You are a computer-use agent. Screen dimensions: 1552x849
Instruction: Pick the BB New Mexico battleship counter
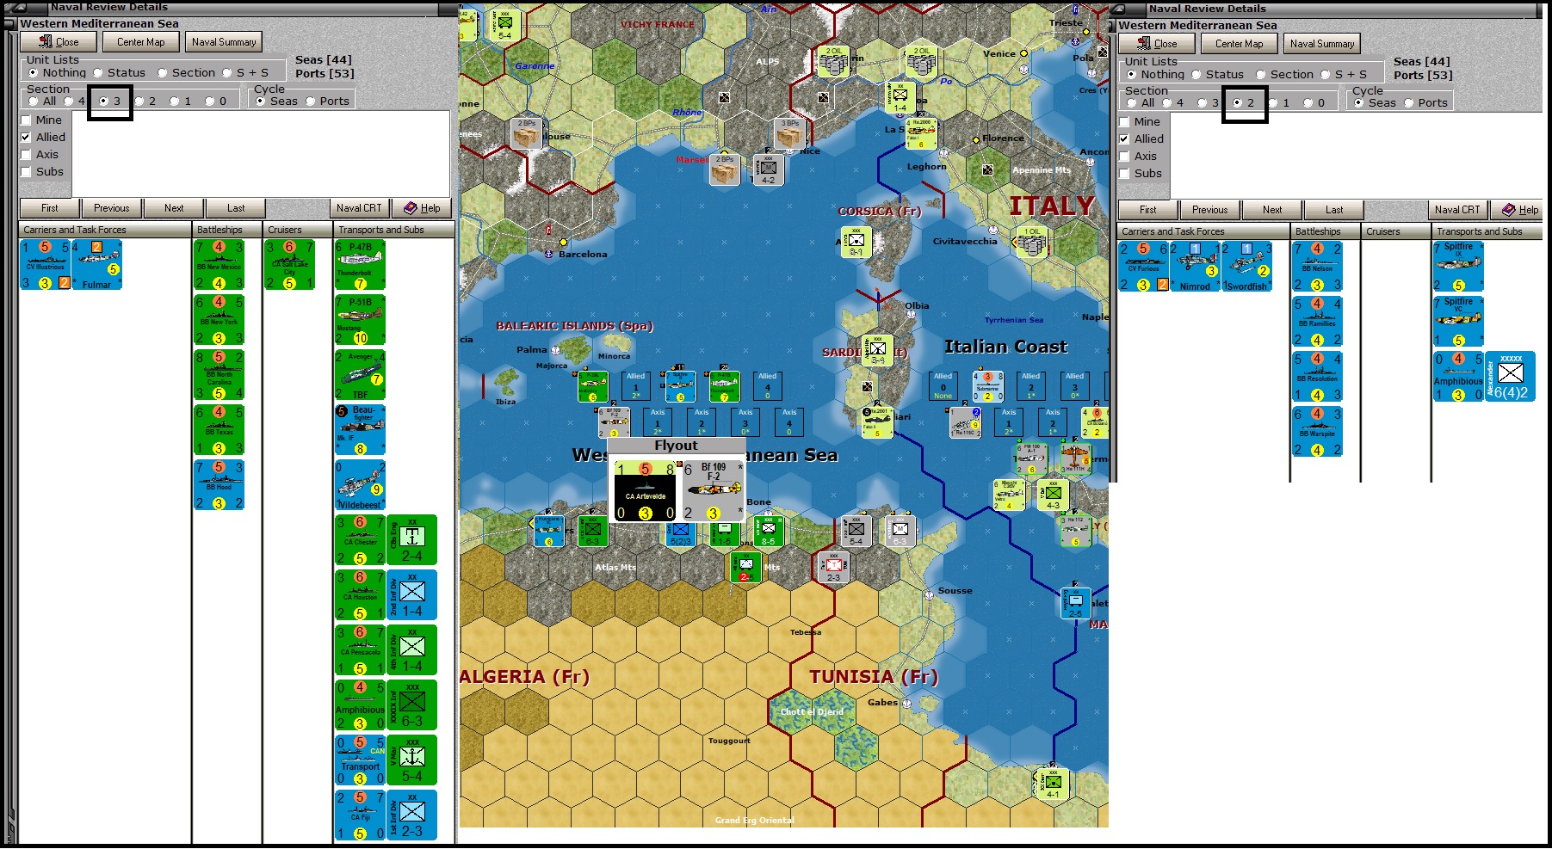(220, 265)
